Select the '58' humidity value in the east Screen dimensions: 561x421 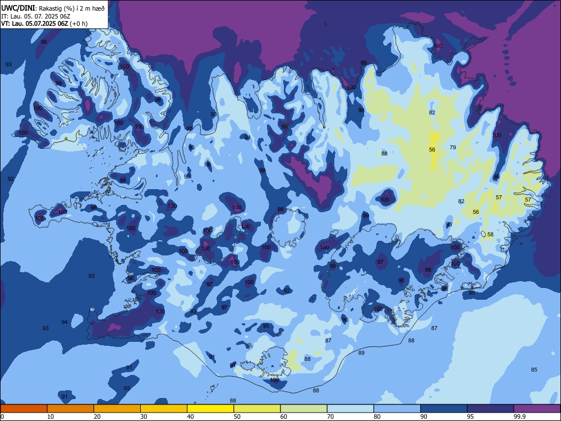tap(490, 235)
